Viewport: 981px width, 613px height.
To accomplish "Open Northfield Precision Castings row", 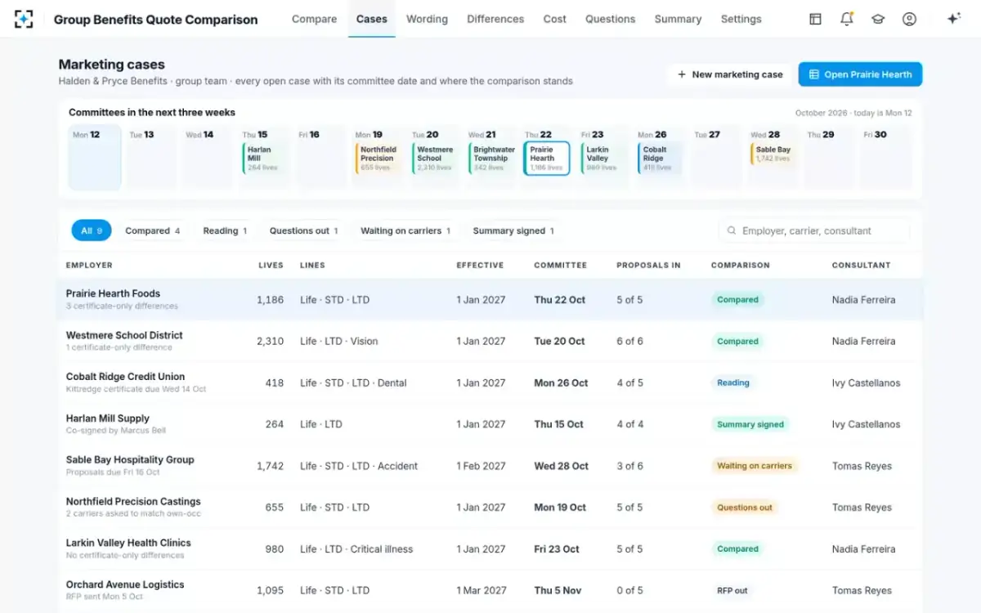I will [490, 508].
